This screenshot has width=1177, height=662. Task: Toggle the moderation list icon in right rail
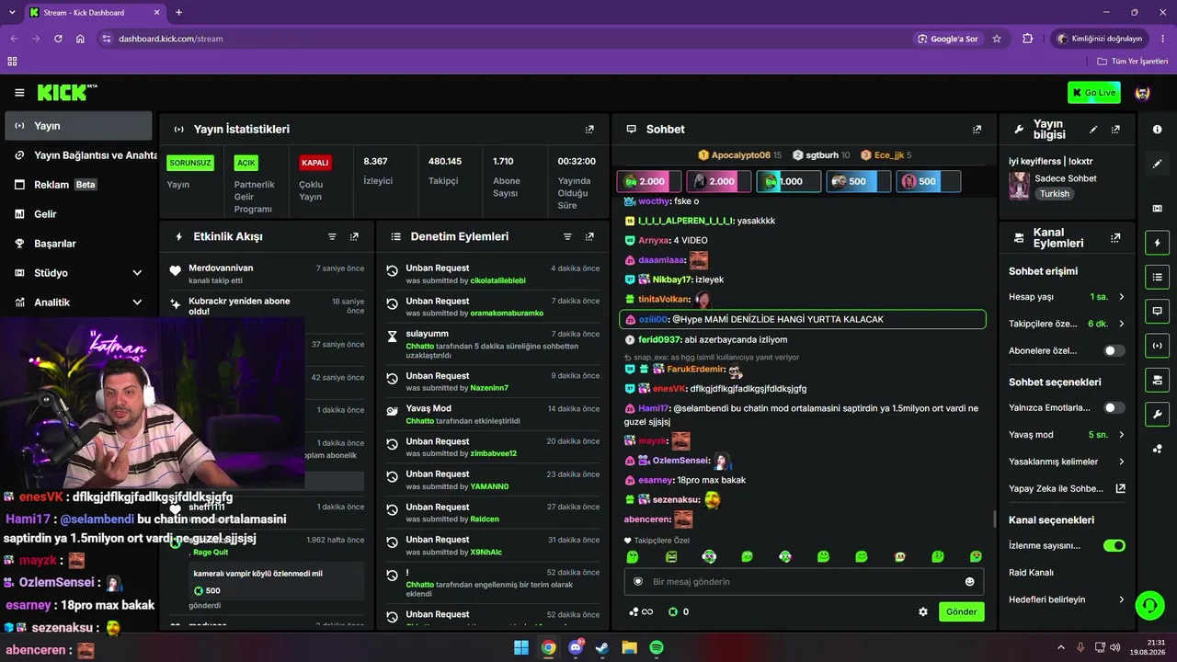click(1157, 277)
